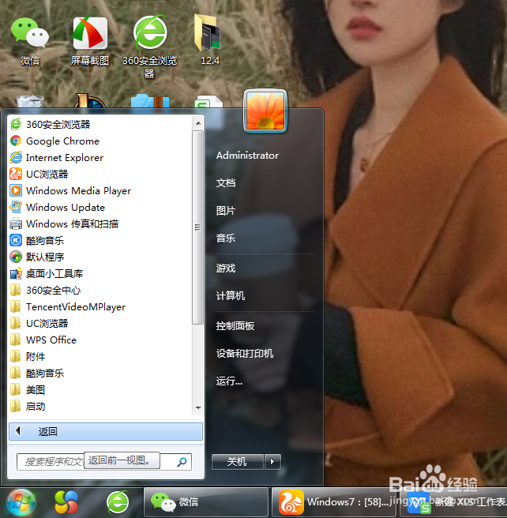Click 返回 to go back
The width and height of the screenshot is (507, 518).
click(106, 431)
